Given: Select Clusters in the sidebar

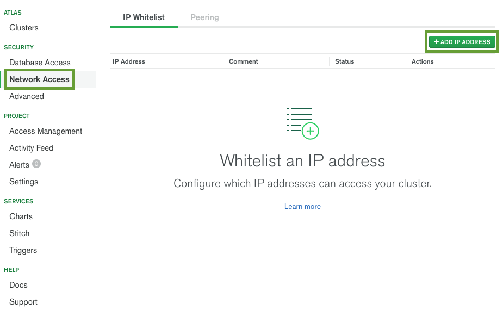Looking at the screenshot, I should pos(24,27).
